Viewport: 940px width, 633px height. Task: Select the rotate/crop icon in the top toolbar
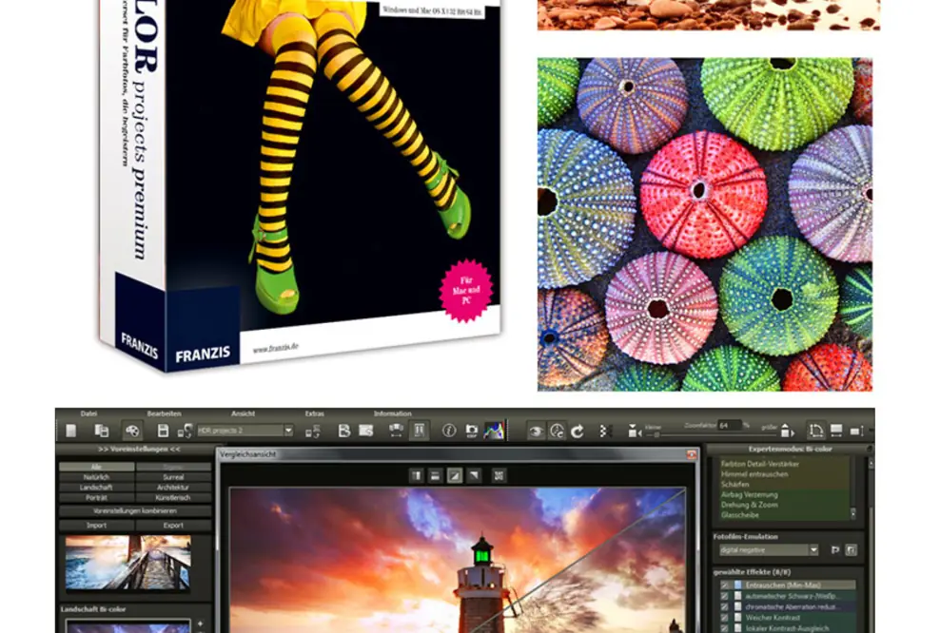coord(816,431)
